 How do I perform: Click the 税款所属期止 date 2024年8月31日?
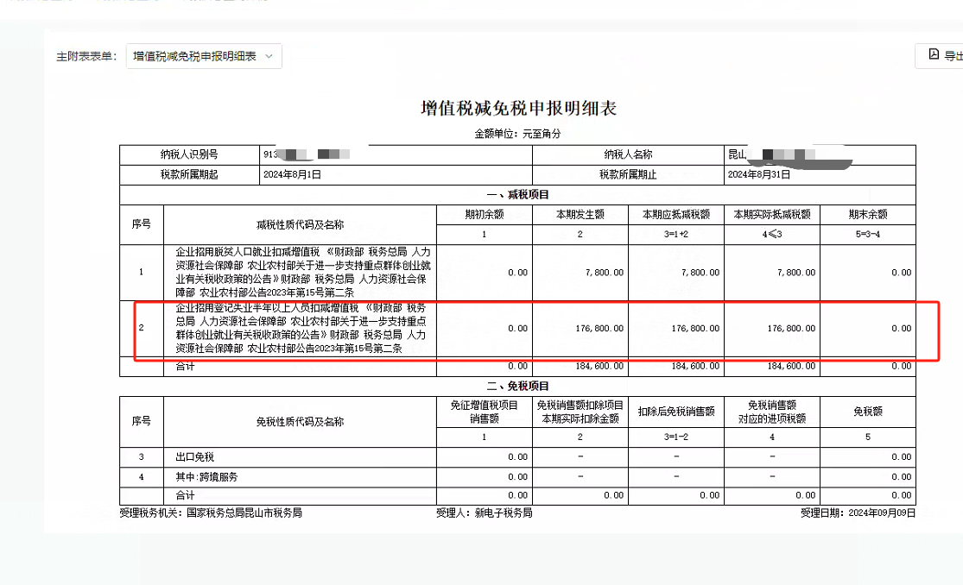point(758,174)
